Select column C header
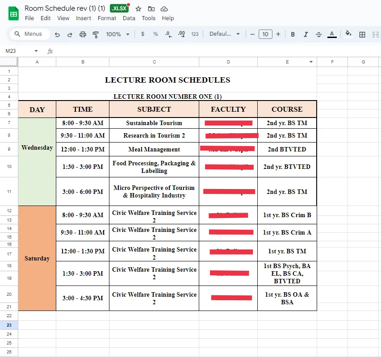This screenshot has width=381, height=357. pyautogui.click(x=154, y=62)
